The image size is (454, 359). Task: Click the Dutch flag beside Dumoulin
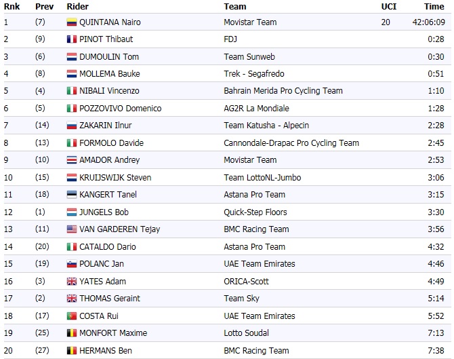[71, 57]
